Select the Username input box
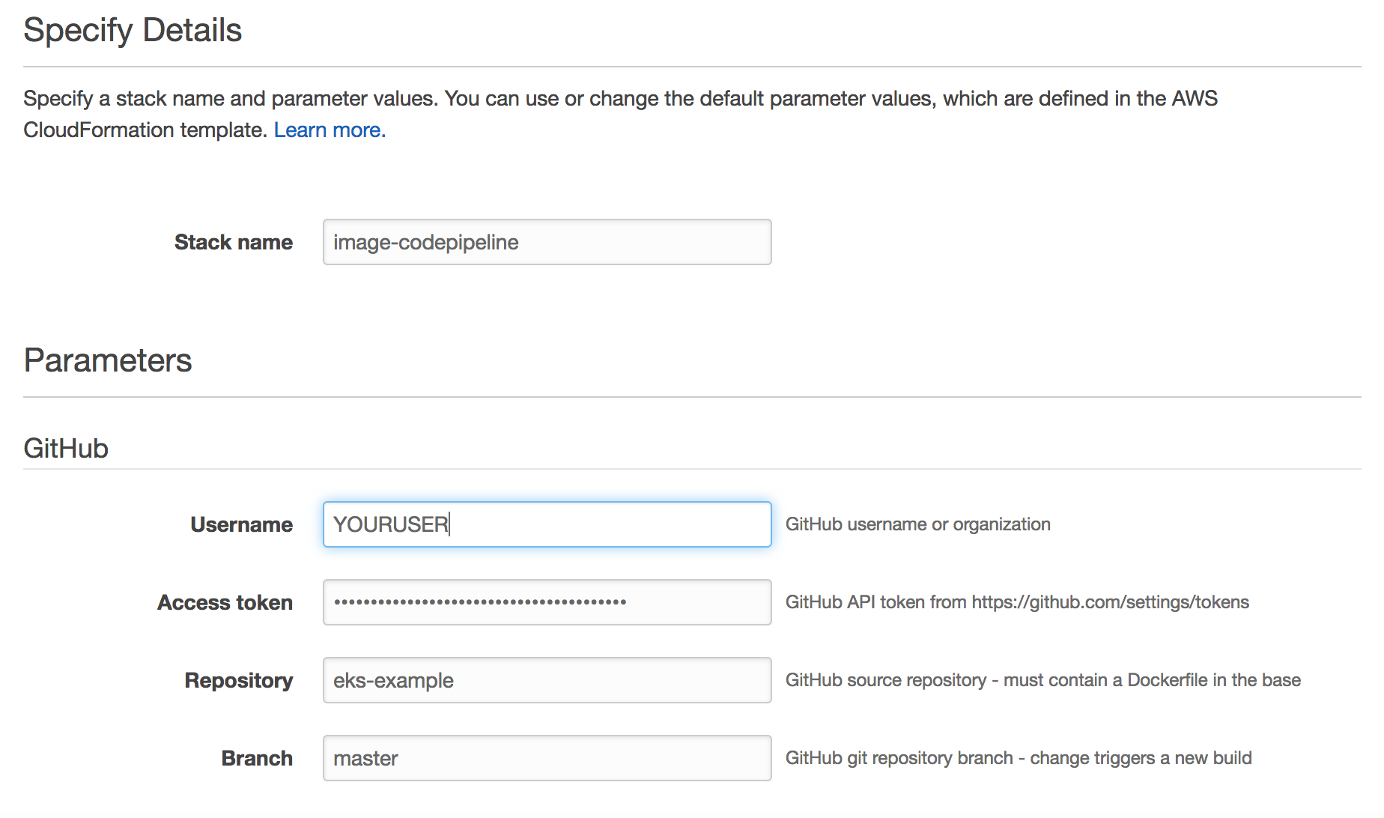 pyautogui.click(x=546, y=524)
